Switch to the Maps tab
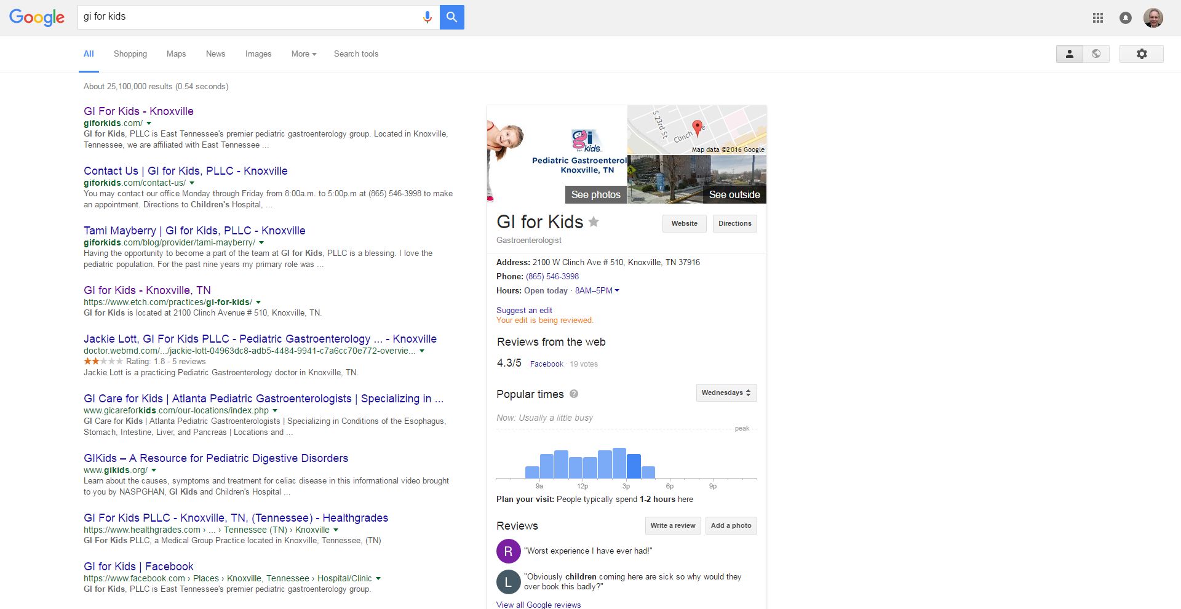The width and height of the screenshot is (1181, 609). click(x=176, y=54)
